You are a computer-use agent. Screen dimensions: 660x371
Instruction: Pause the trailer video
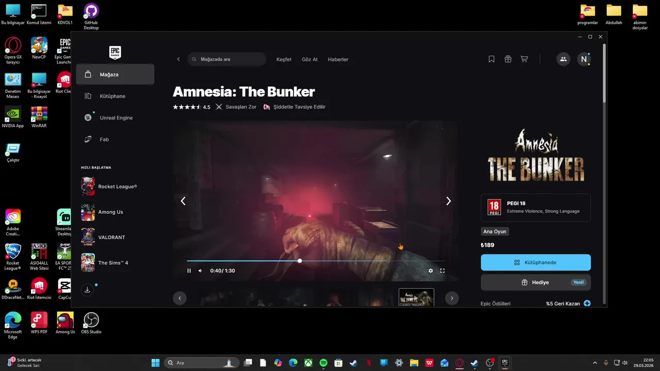point(189,271)
